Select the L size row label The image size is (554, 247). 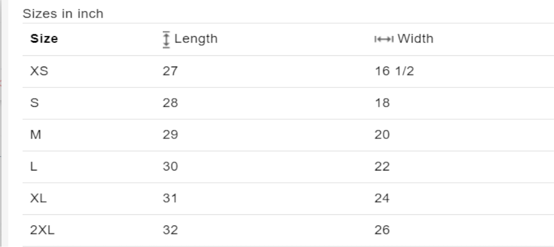point(33,166)
